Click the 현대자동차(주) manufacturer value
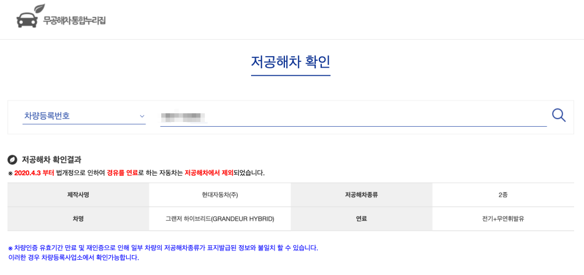Screen dimensions: 584x275 click(x=220, y=195)
